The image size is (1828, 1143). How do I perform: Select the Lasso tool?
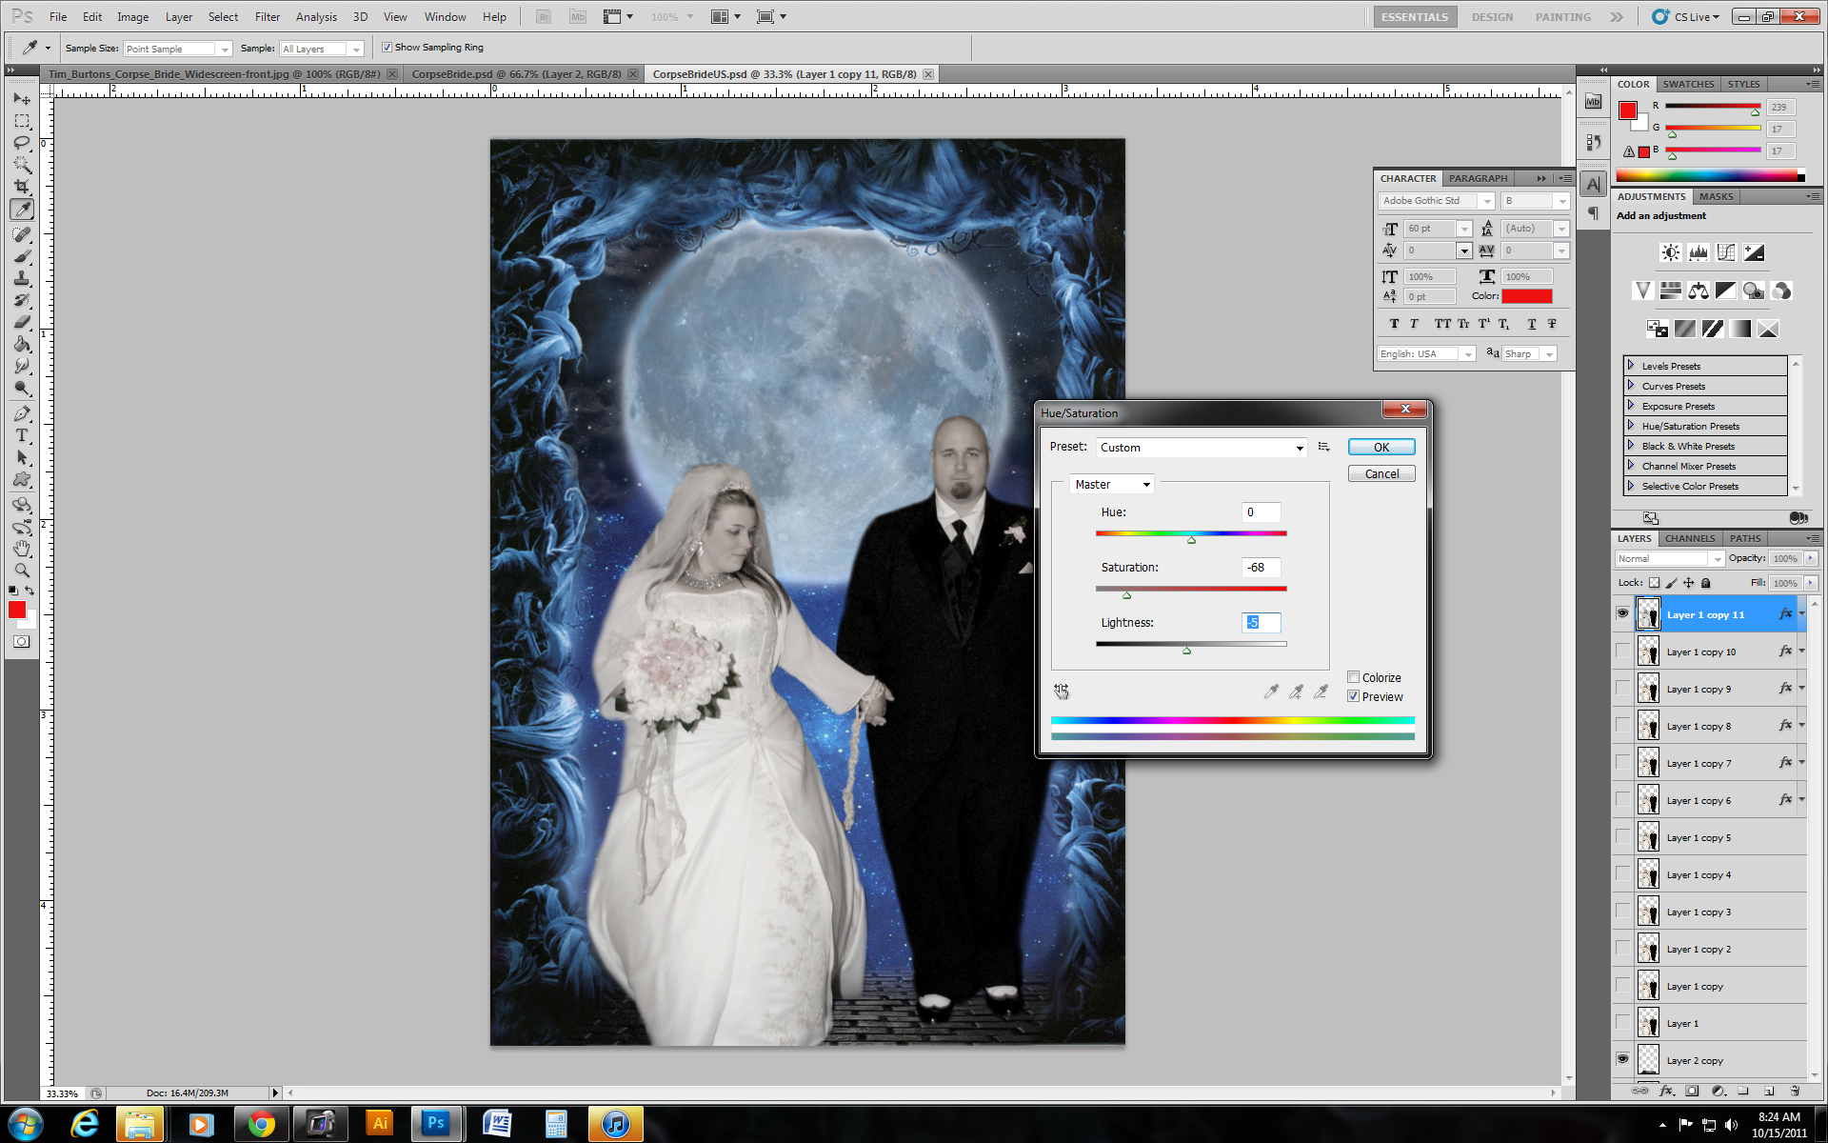coord(22,143)
